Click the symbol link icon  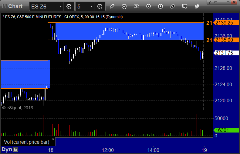click(x=173, y=6)
